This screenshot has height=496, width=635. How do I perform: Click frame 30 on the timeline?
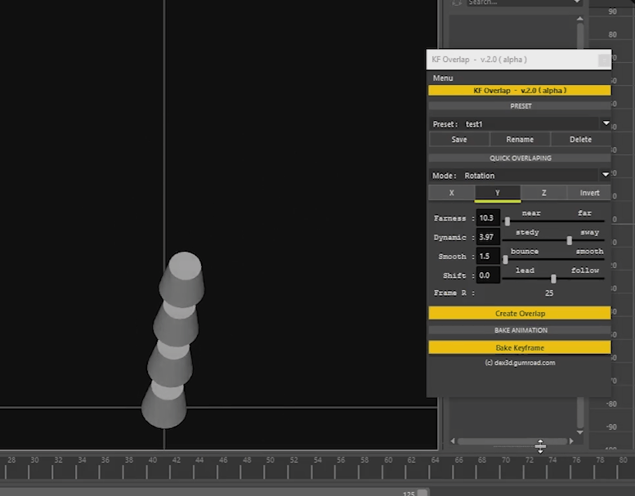coord(35,460)
